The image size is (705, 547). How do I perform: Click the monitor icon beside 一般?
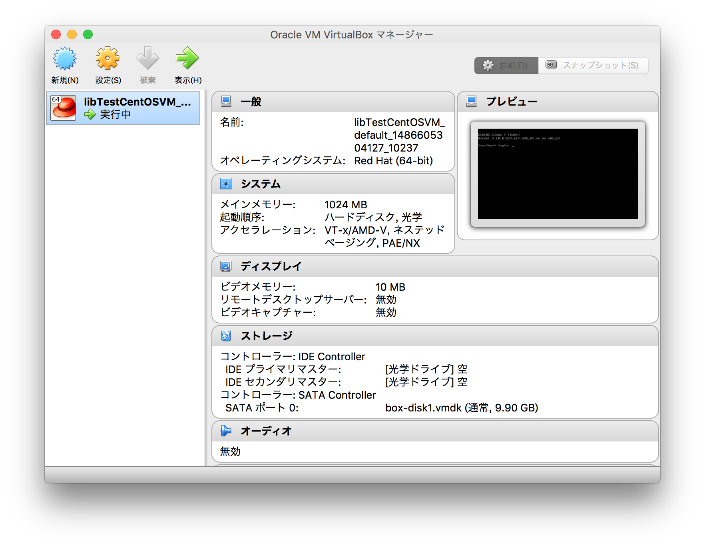point(226,101)
